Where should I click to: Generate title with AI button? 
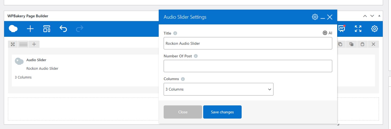(x=327, y=33)
